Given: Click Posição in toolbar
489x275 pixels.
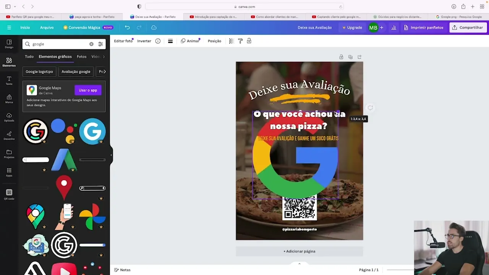Looking at the screenshot, I should 214,41.
